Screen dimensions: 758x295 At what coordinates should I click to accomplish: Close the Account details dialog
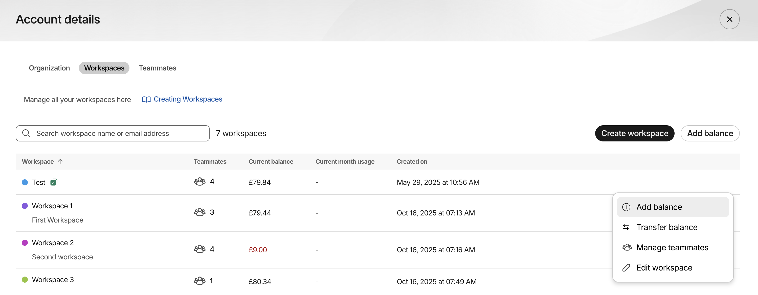pyautogui.click(x=729, y=19)
